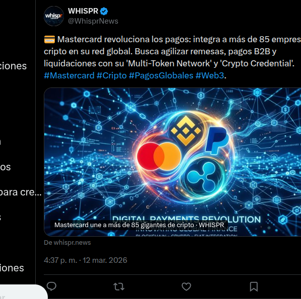
Task: Click the white rounded button at bottom left
Action: [23, 292]
